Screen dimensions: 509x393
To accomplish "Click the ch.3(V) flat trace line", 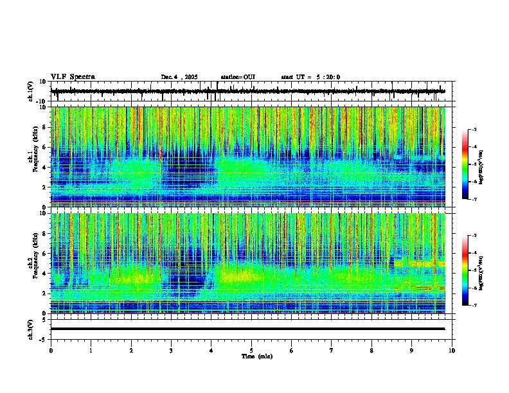I will (248, 329).
